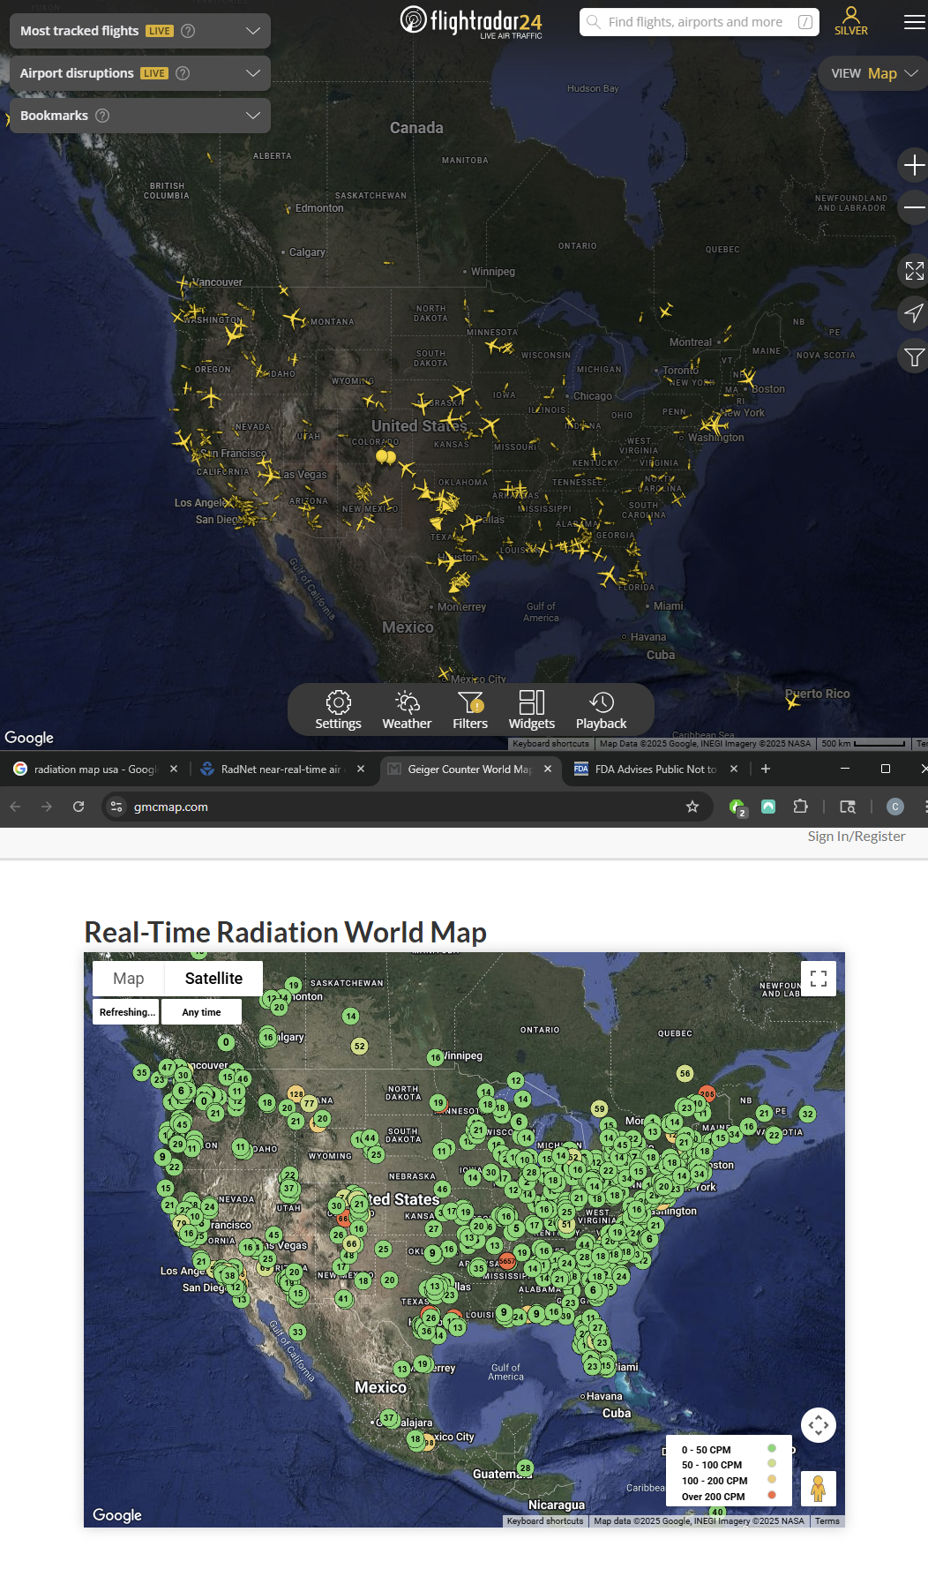The height and width of the screenshot is (1569, 928).
Task: Toggle fullscreen on the radiation map
Action: (818, 978)
